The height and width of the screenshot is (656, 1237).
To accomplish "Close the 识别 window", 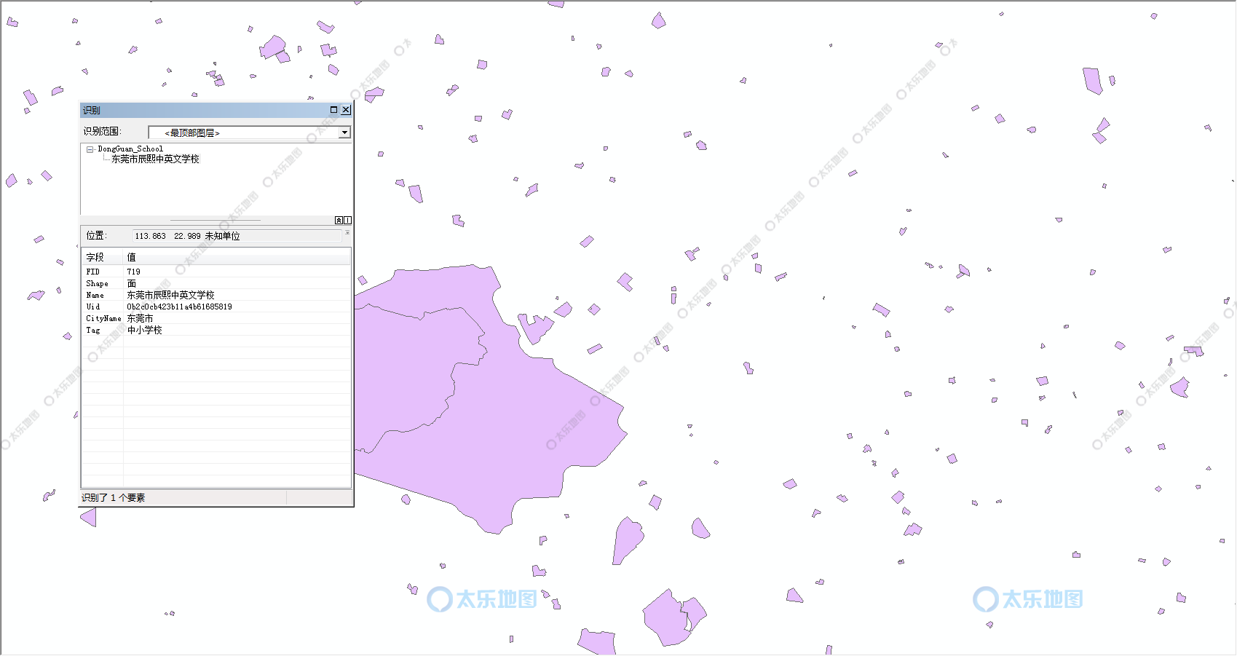I will pyautogui.click(x=346, y=110).
